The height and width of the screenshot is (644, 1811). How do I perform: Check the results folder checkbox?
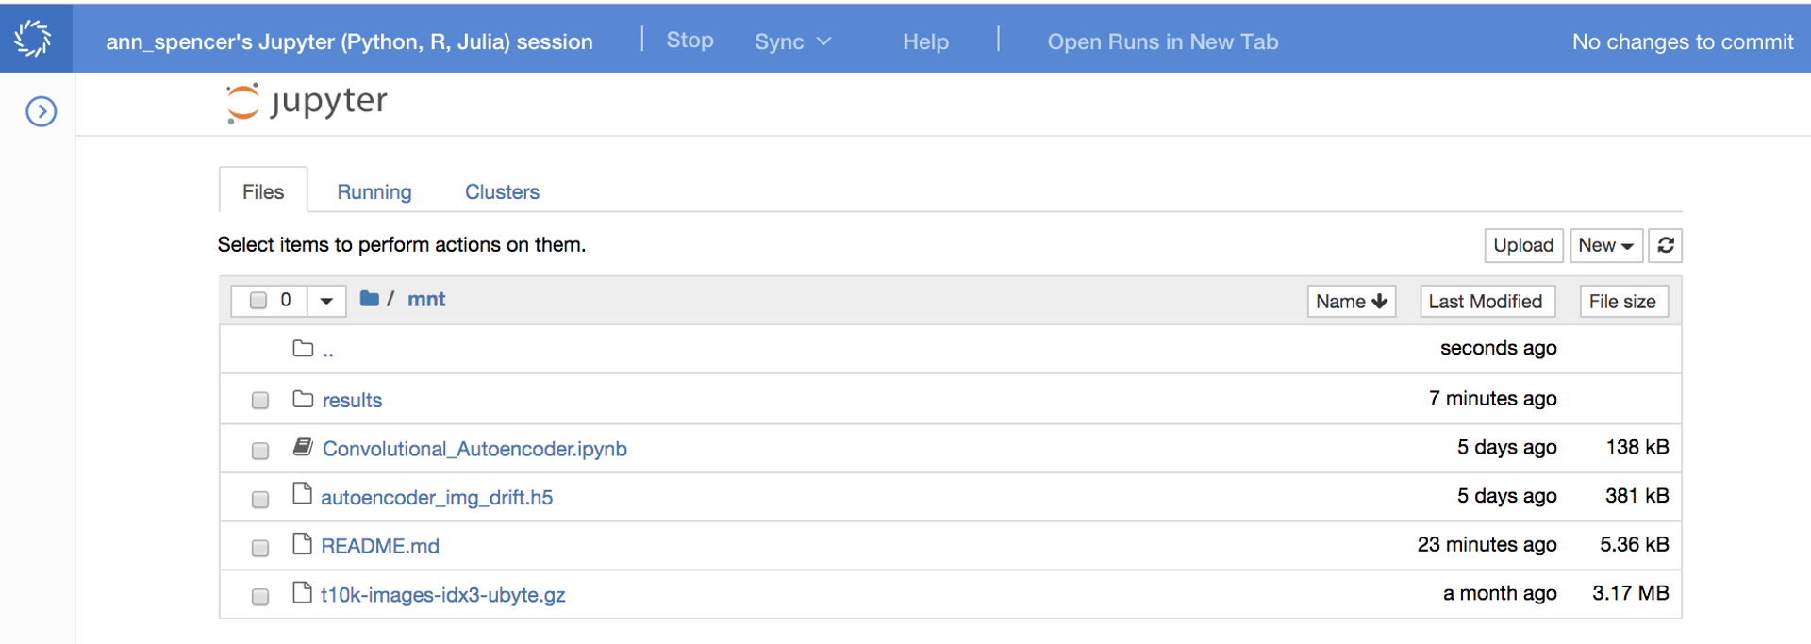coord(260,401)
